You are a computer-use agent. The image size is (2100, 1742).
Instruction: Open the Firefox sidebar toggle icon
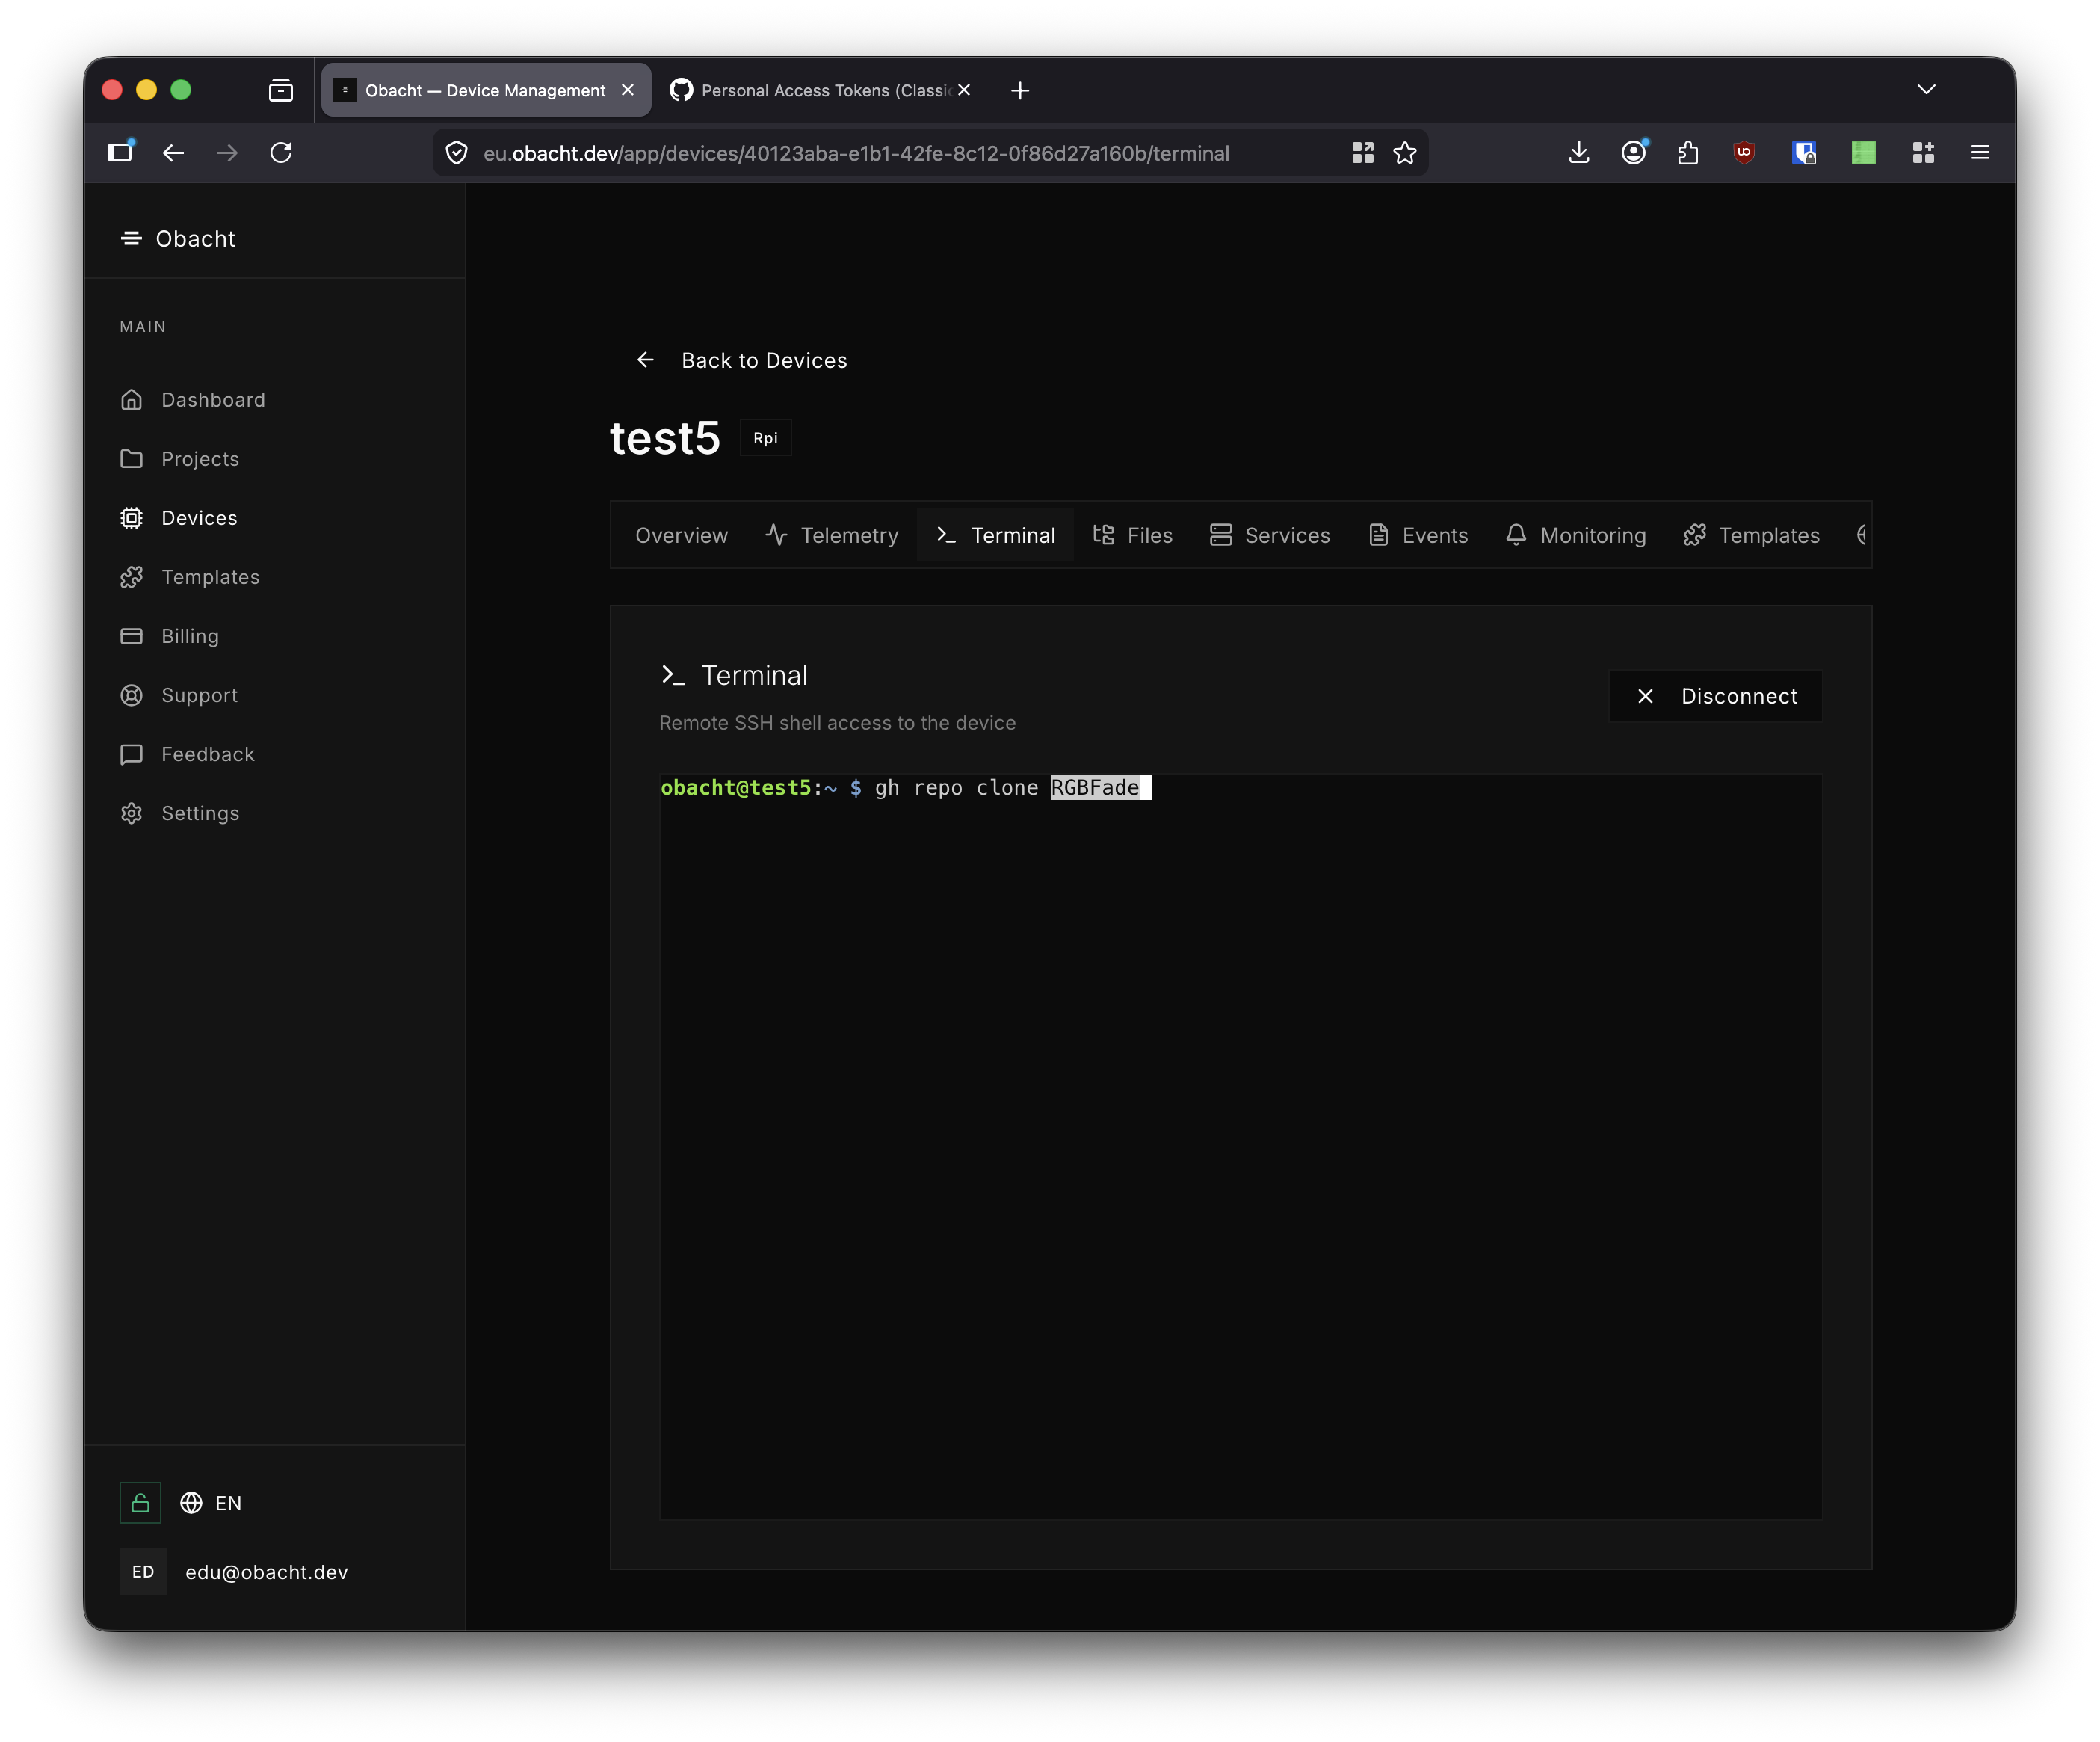pyautogui.click(x=120, y=152)
